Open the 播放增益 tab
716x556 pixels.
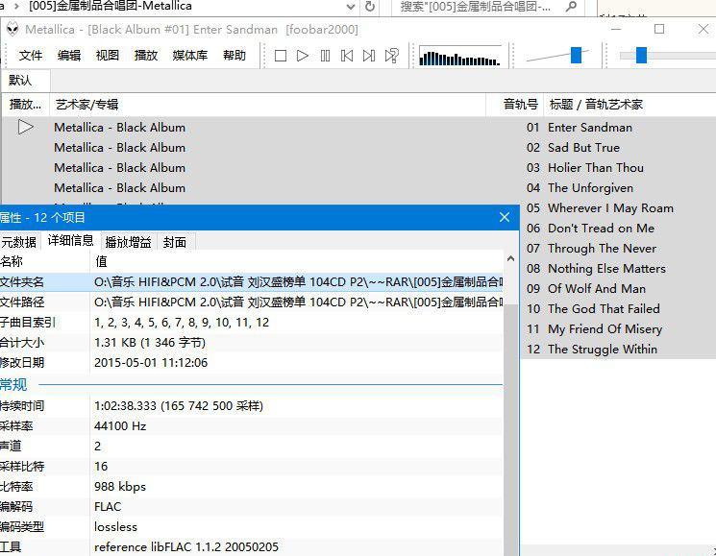[x=129, y=242]
